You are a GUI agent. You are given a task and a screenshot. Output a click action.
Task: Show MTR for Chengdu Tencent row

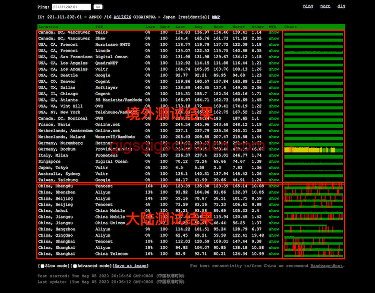click(x=273, y=186)
